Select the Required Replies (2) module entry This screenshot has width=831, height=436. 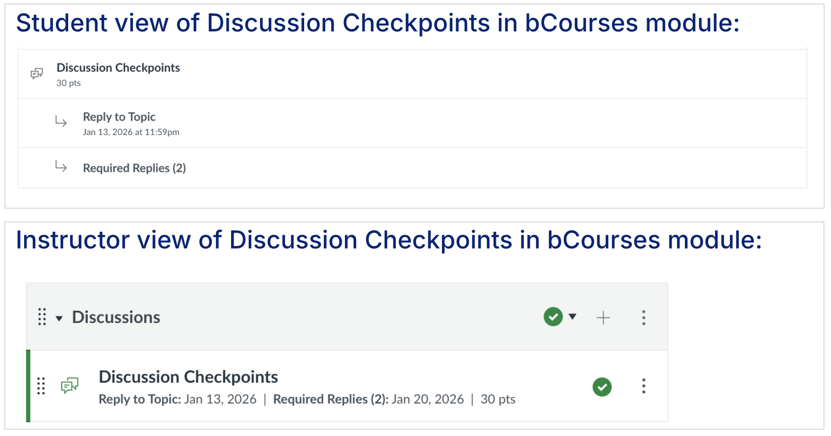(134, 167)
